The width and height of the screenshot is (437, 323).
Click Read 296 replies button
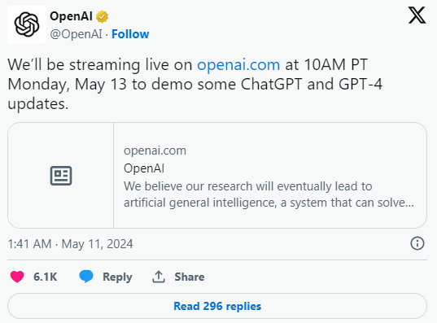[217, 306]
